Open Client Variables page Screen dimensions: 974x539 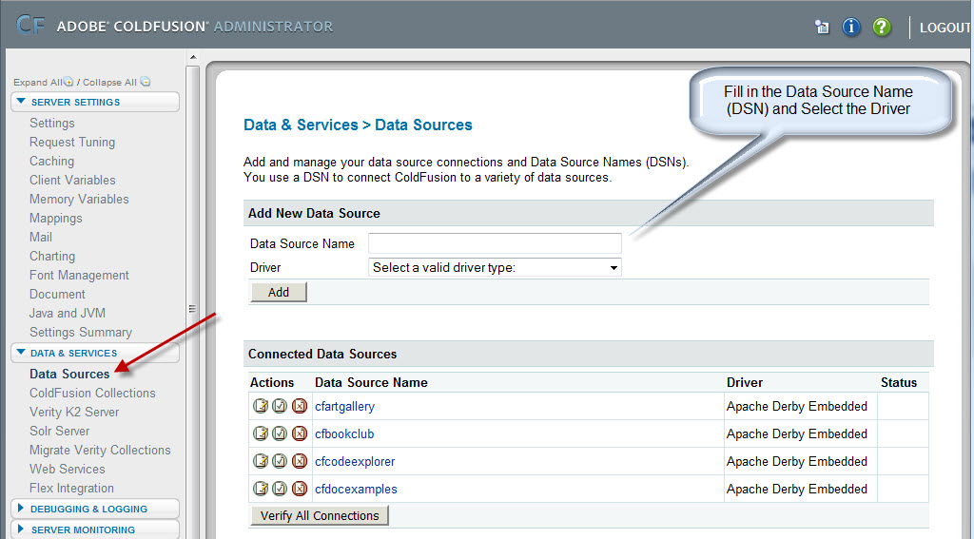click(x=72, y=180)
